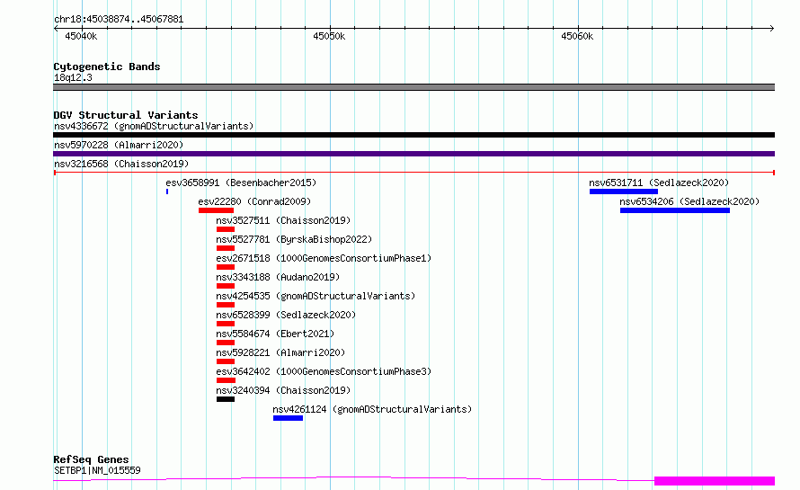Select the blue nsv4261124 variant bar
Viewport: 800px width, 490px height.
[288, 418]
